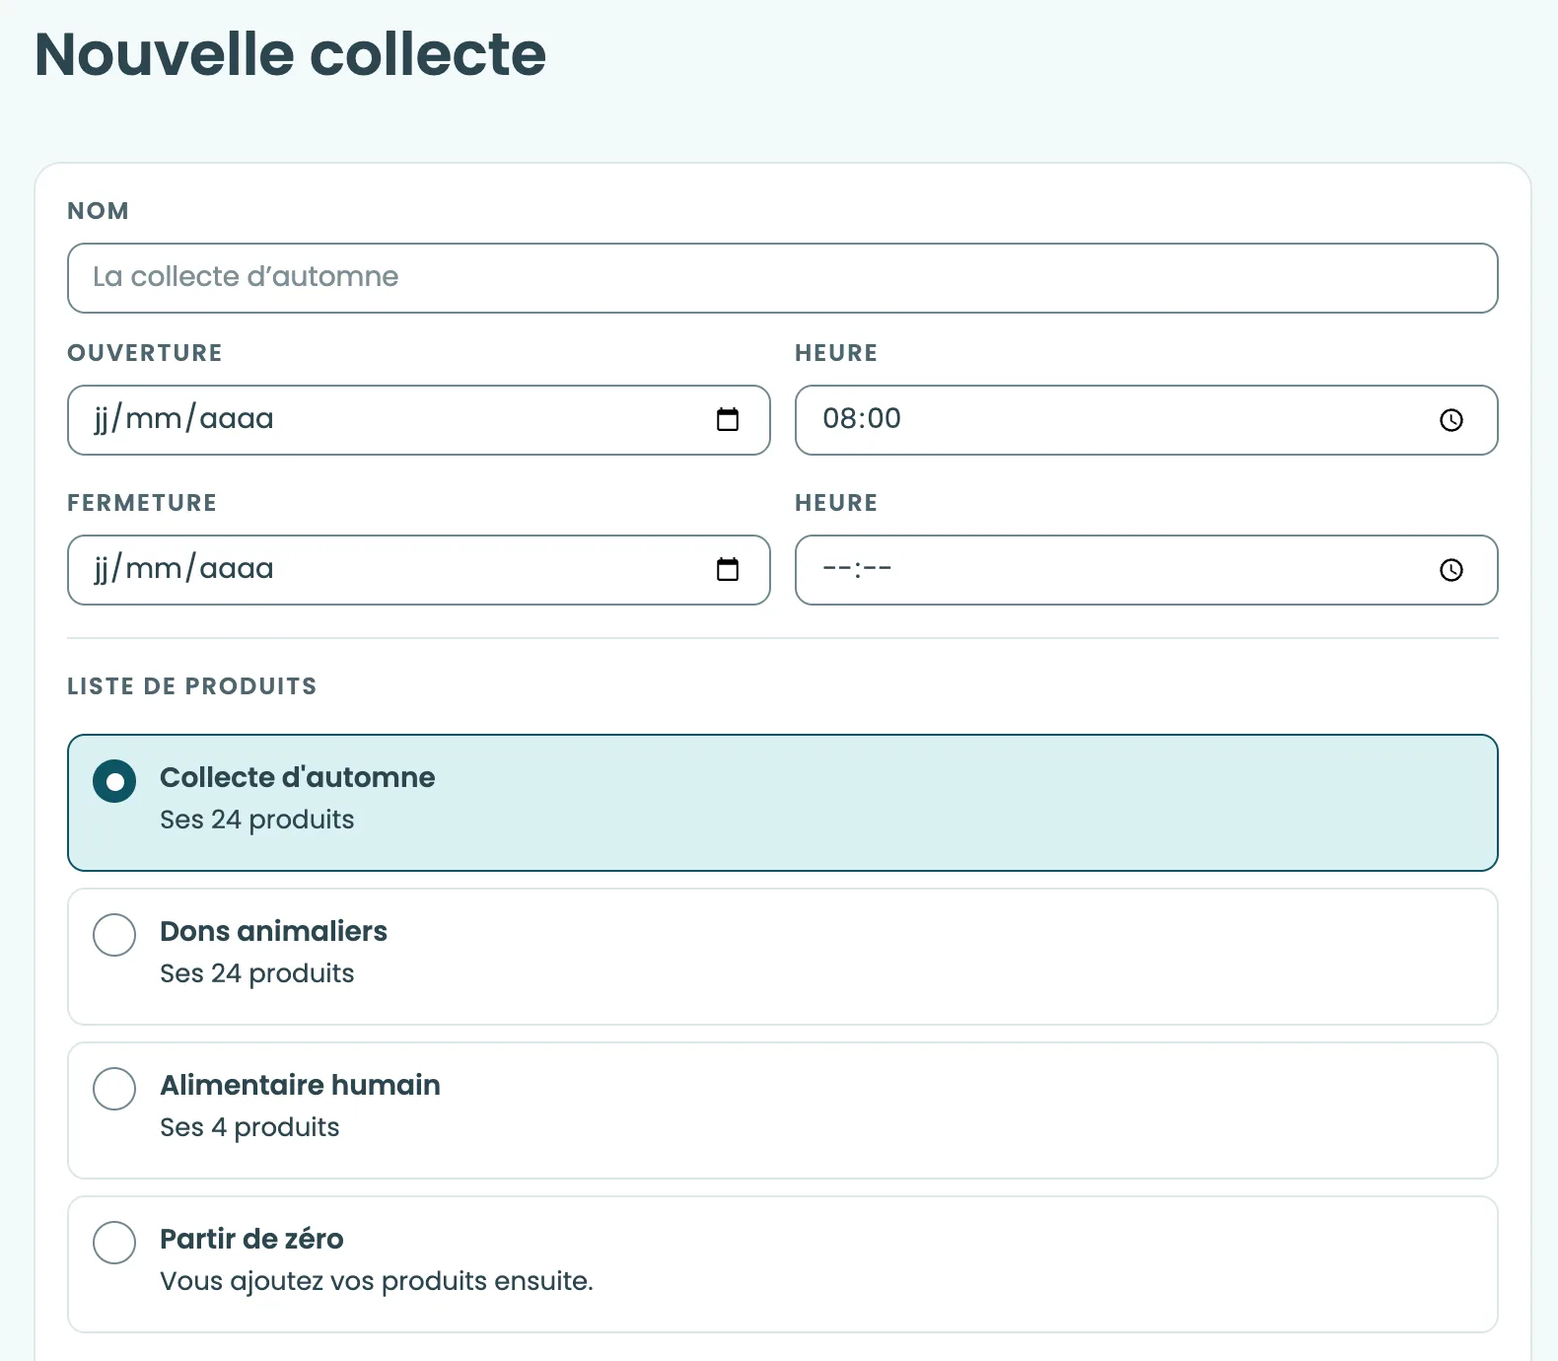Viewport: 1558px width, 1361px height.
Task: Edit the 08:00 opening time field
Action: 1147,420
